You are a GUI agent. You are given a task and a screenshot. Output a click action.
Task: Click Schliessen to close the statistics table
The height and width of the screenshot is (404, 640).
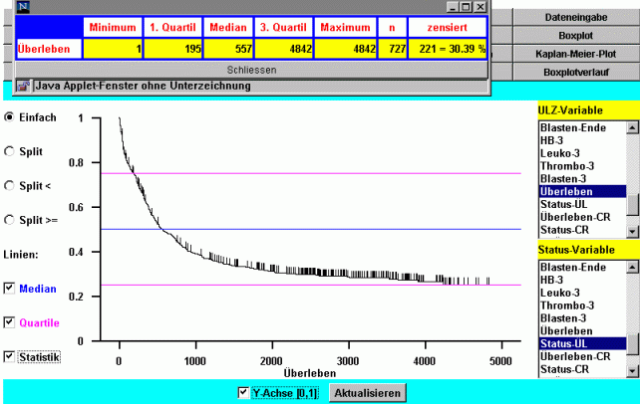pos(251,71)
